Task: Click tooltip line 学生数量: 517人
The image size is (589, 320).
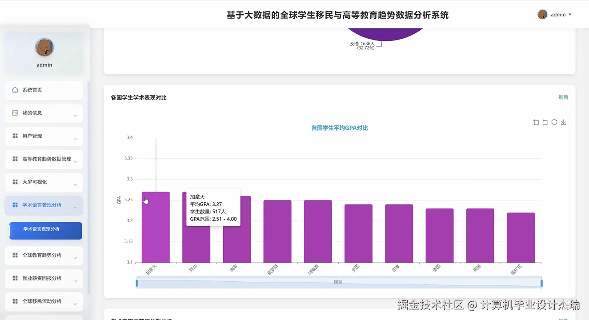Action: pos(208,212)
